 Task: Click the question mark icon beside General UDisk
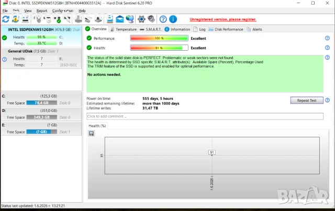5,60
